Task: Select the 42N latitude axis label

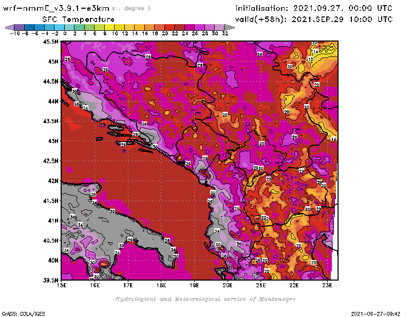Action: pyautogui.click(x=53, y=181)
